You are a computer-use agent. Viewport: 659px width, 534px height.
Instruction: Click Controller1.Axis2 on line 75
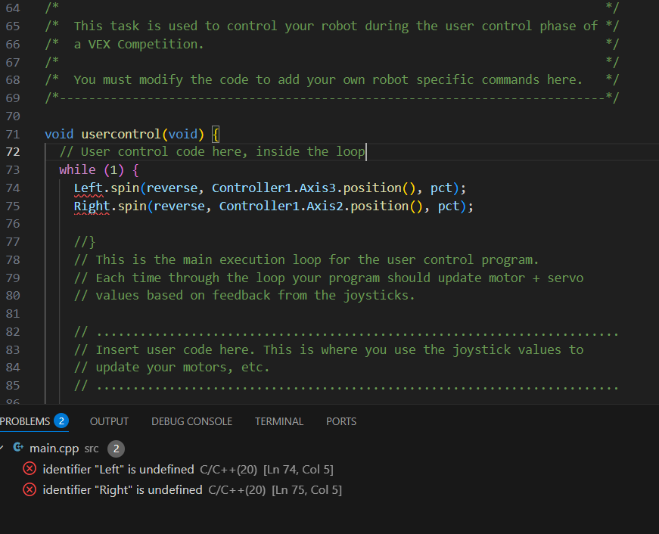pos(281,206)
